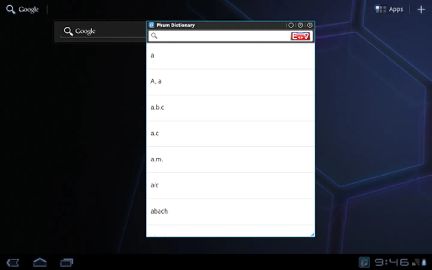Click the plus icon to customize home screen
This screenshot has width=432, height=270.
[421, 10]
